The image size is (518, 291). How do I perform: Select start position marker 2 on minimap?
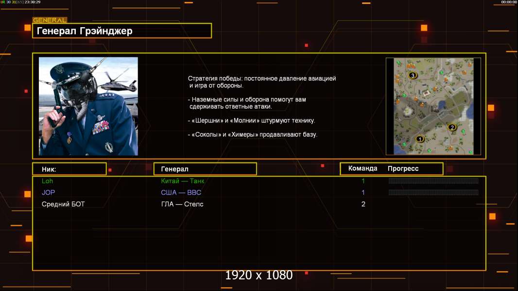click(x=452, y=127)
